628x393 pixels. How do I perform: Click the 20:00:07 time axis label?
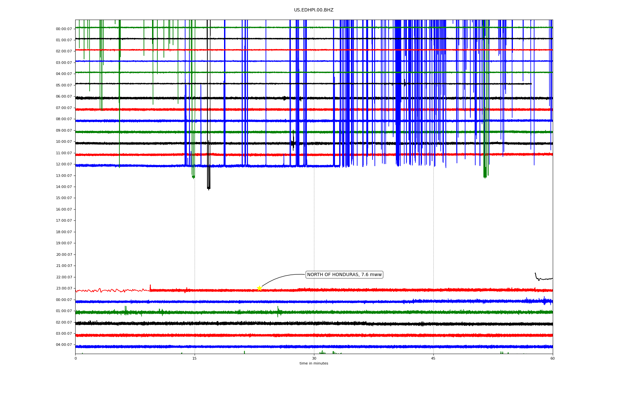point(64,255)
